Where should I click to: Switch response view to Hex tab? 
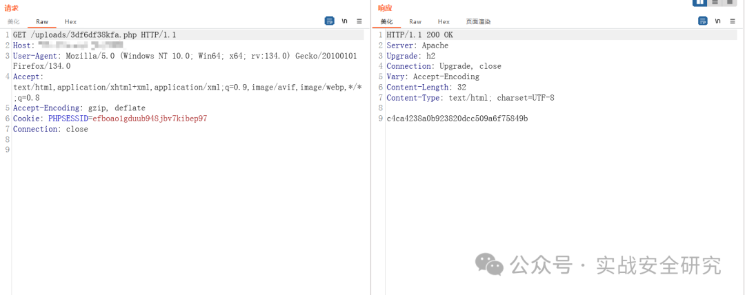[x=444, y=21]
